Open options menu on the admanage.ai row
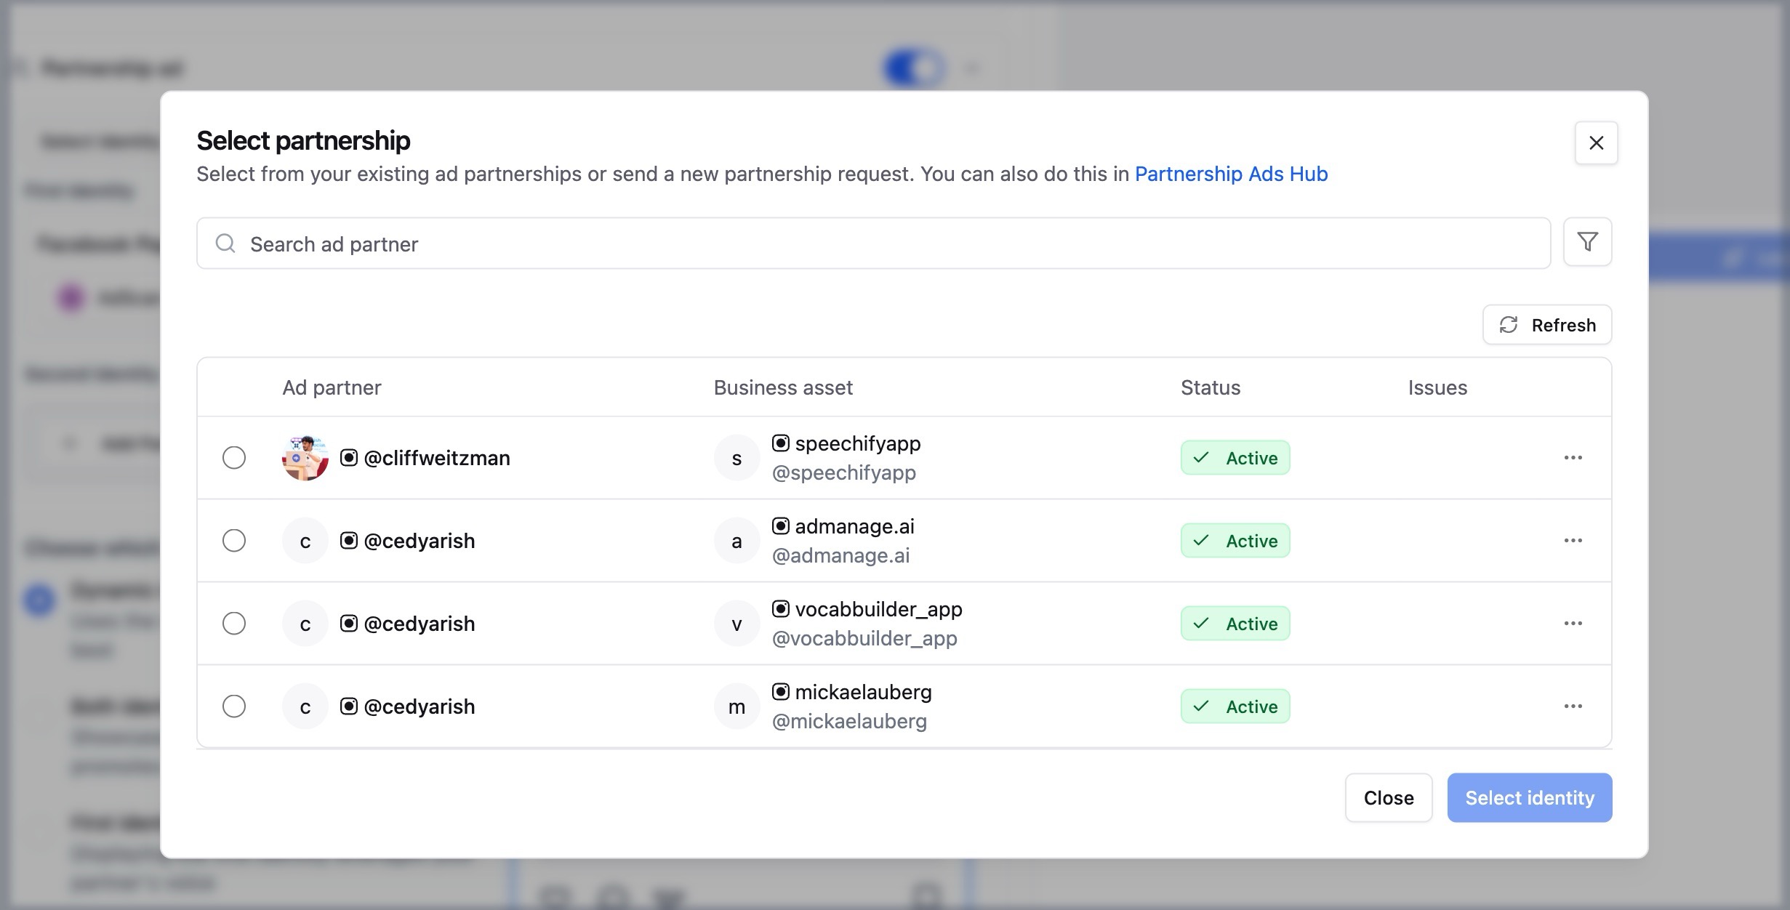This screenshot has width=1790, height=910. pyautogui.click(x=1573, y=540)
